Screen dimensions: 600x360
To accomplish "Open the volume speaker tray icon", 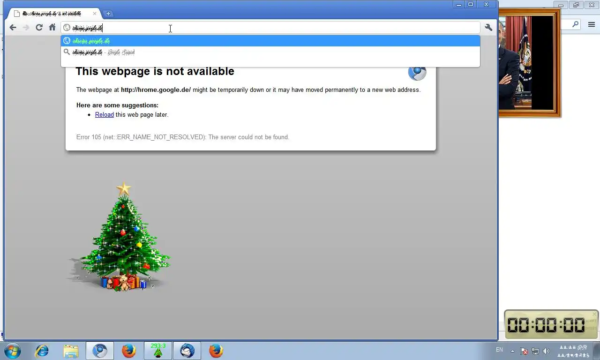I will click(x=546, y=351).
